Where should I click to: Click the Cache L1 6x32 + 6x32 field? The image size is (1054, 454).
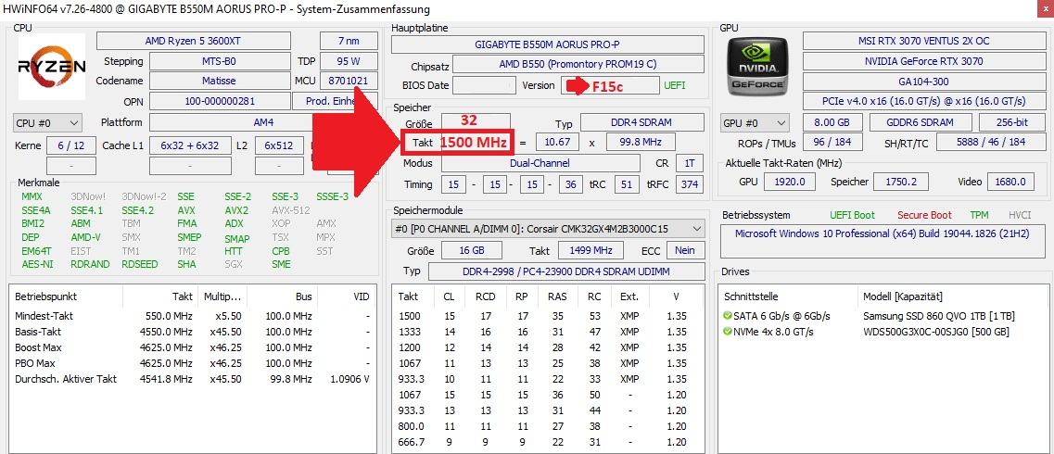click(189, 145)
